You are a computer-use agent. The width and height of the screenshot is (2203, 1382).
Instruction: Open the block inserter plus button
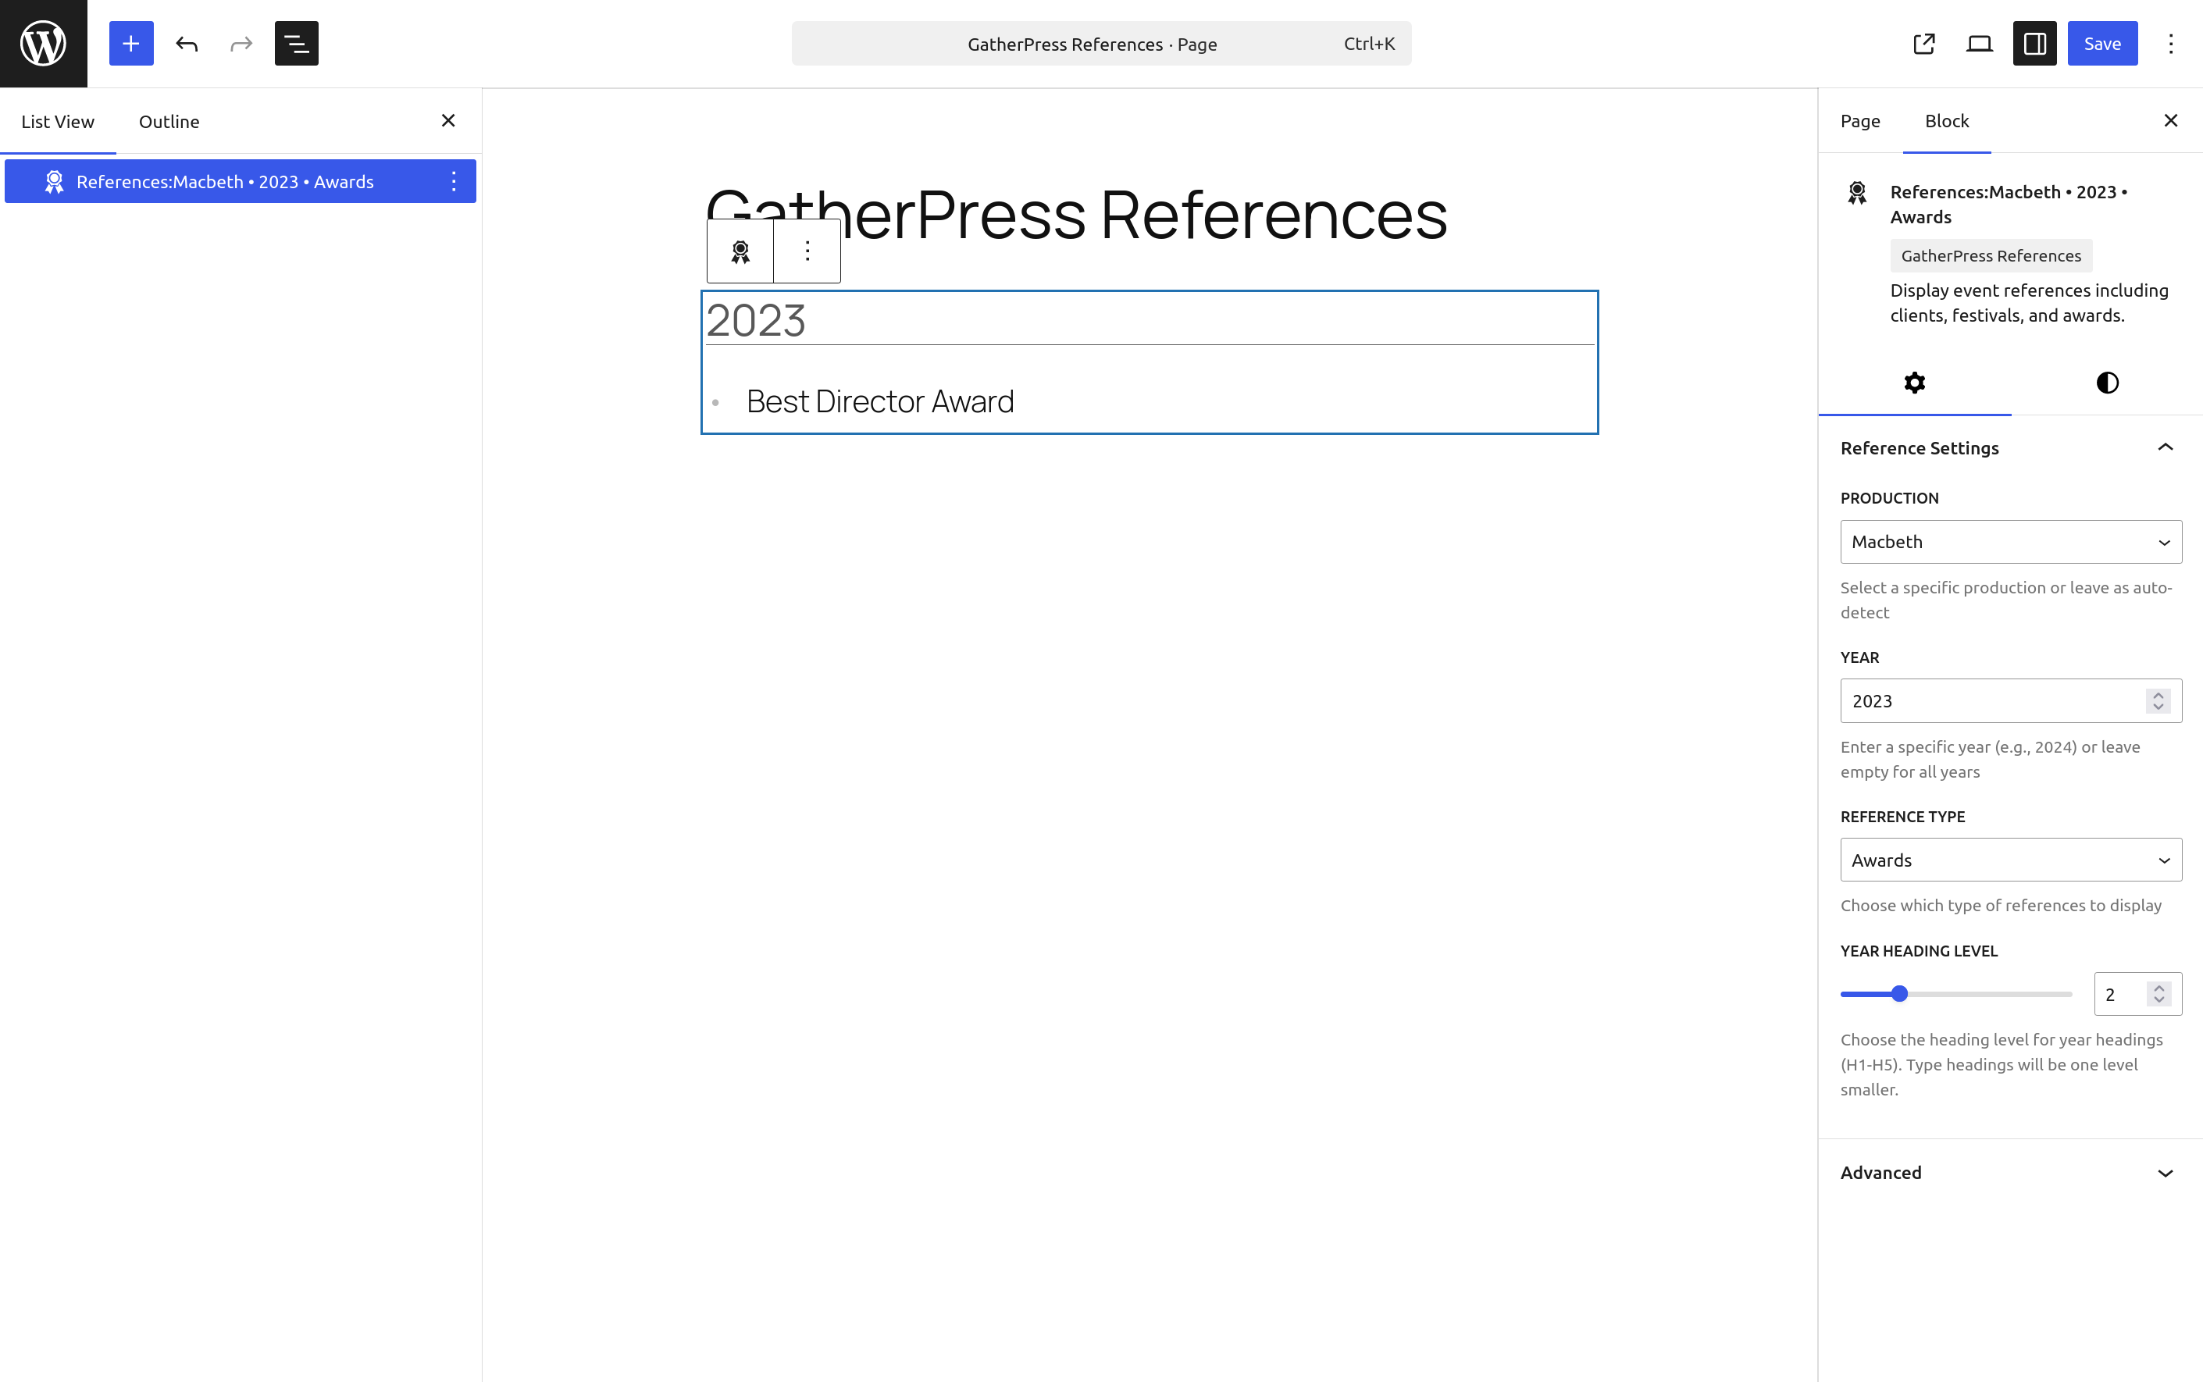click(x=130, y=43)
